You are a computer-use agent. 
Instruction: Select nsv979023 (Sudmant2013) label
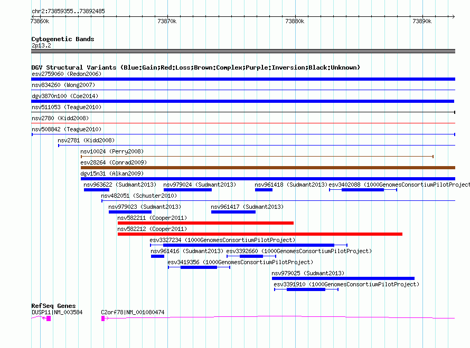(x=145, y=207)
